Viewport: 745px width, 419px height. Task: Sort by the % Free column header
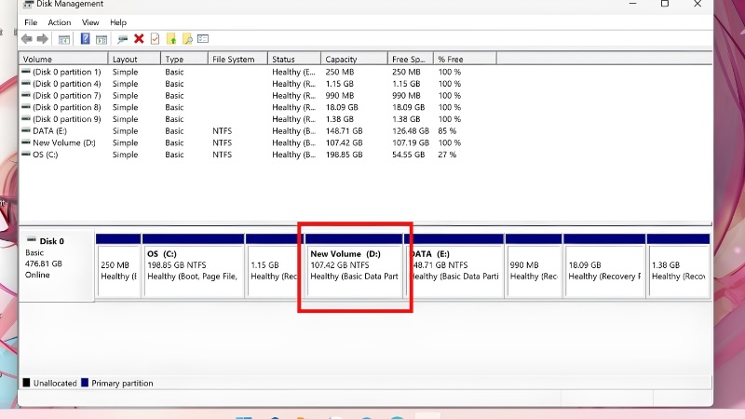(x=465, y=59)
